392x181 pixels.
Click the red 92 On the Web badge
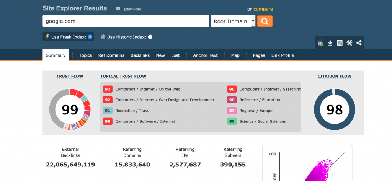point(108,89)
